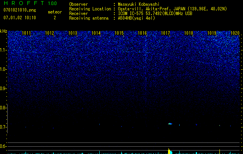Viewport: 243px width, 154px height.
Task: Click the date stamp 07.01.02 10:10
Action: point(20,17)
